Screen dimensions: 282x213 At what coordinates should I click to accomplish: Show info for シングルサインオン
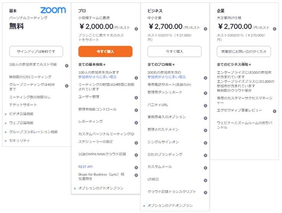click(205, 143)
